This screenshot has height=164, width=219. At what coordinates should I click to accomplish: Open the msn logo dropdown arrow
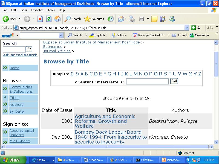pos(17,35)
